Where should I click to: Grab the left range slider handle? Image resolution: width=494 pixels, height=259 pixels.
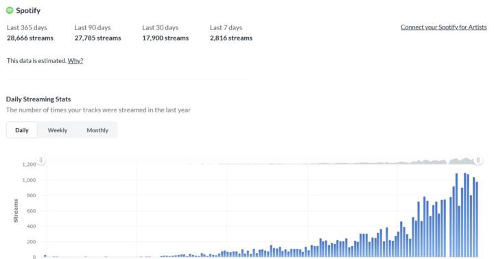(41, 160)
